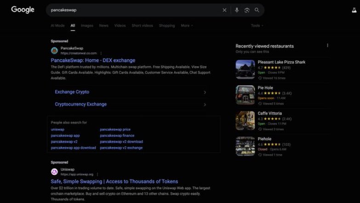This screenshot has width=360, height=203.
Task: Click related search pancakeswap v2 download
Action: coord(121,142)
